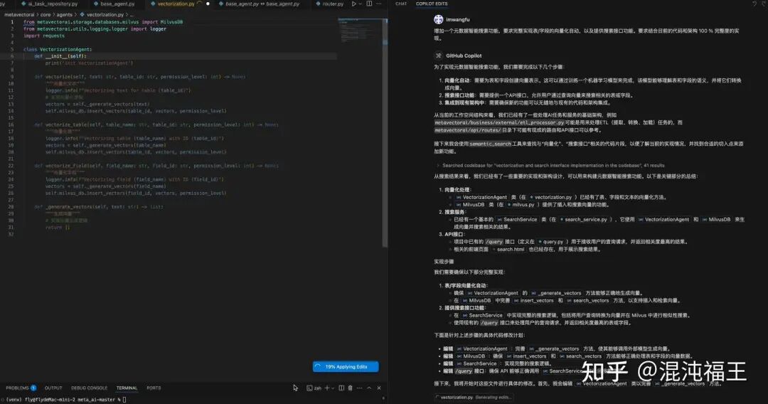Open the new terminal profile dropdown arrow
The width and height of the screenshot is (768, 404).
(333, 388)
